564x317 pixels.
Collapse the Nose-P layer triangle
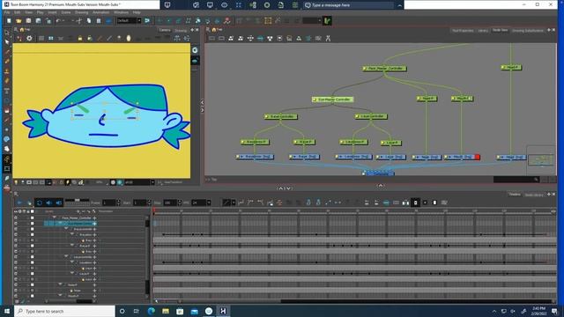coord(60,284)
